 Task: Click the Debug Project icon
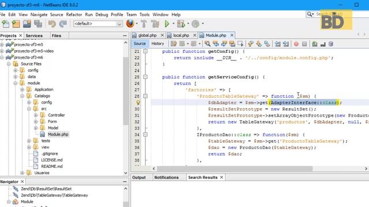pos(181,24)
